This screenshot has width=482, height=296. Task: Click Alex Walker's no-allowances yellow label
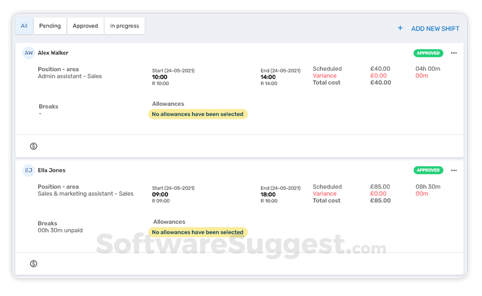point(197,114)
